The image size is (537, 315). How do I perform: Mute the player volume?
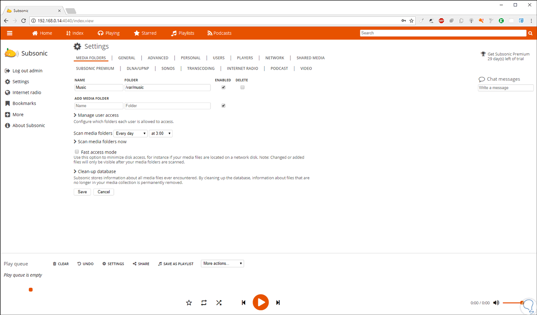click(x=496, y=303)
